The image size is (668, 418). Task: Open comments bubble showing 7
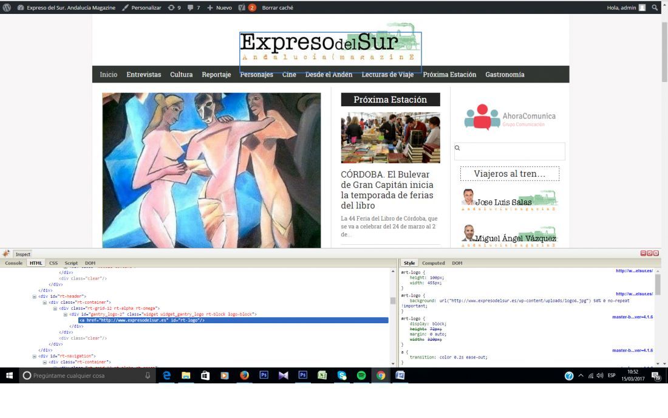(193, 8)
